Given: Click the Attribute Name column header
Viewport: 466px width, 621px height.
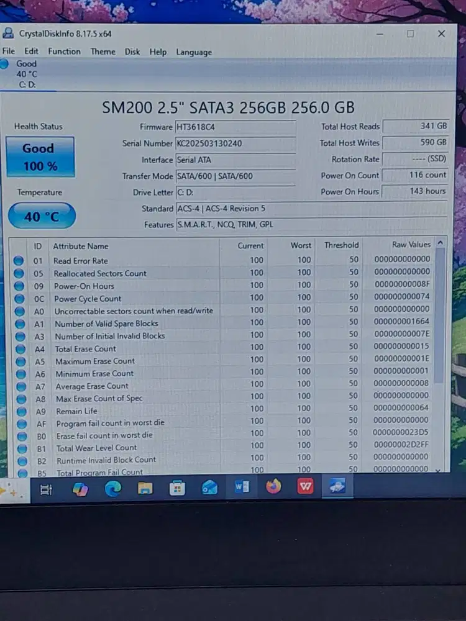Looking at the screenshot, I should click(x=134, y=246).
